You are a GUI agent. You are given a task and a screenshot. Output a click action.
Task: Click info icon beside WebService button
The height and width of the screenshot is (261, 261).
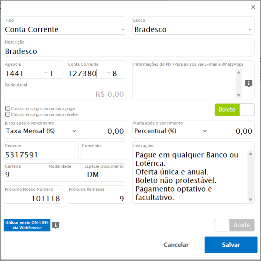pos(56,225)
